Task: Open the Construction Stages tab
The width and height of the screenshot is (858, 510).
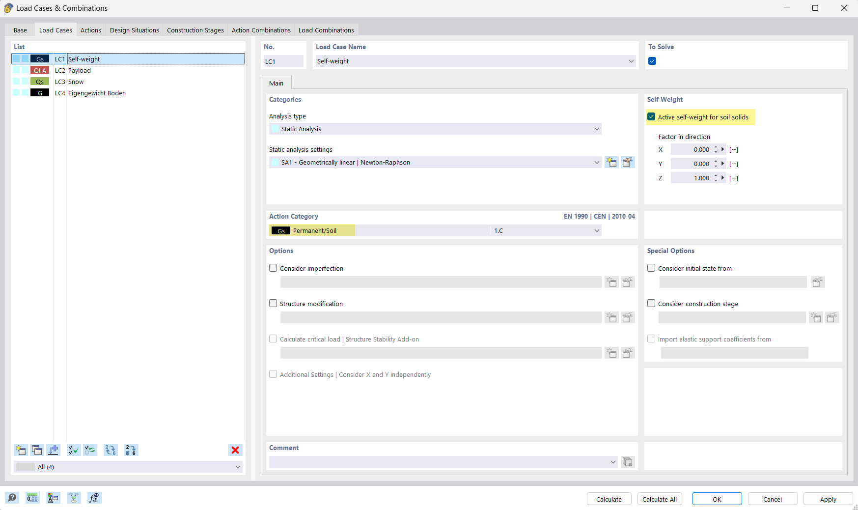Action: pos(195,30)
